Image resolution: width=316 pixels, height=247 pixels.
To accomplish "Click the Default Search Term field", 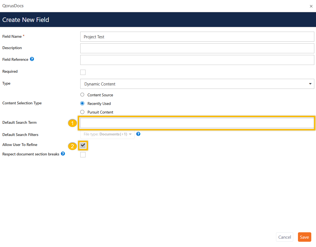I will (197, 123).
